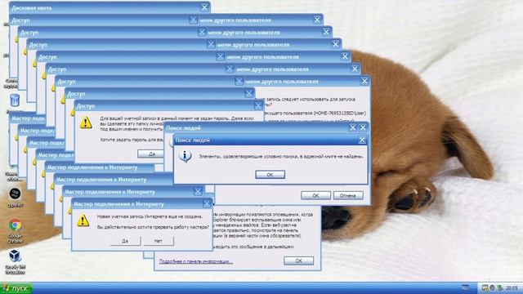
Task: Open the Подробнее о панели информации link
Action: click(196, 261)
